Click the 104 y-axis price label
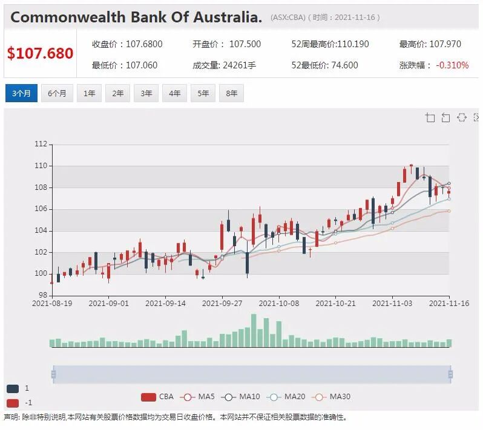483x430 pixels. [41, 230]
